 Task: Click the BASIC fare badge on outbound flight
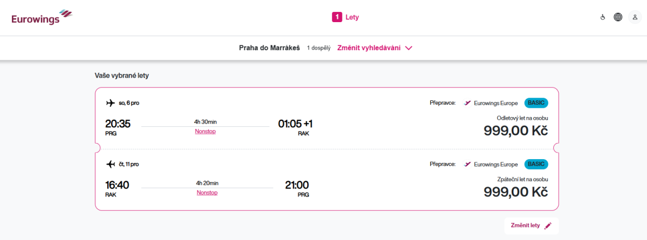(536, 103)
